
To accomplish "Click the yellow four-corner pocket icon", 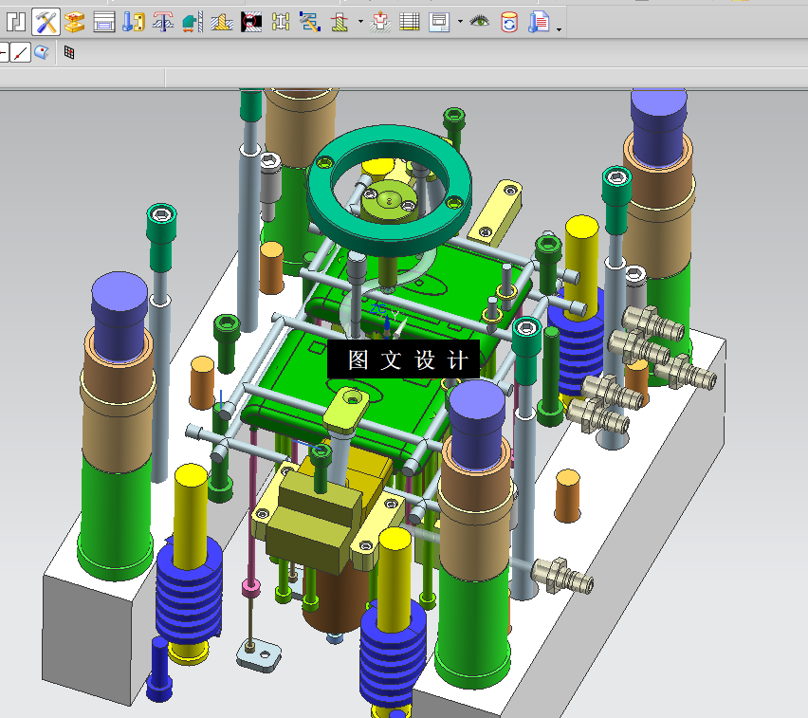I will tap(280, 21).
